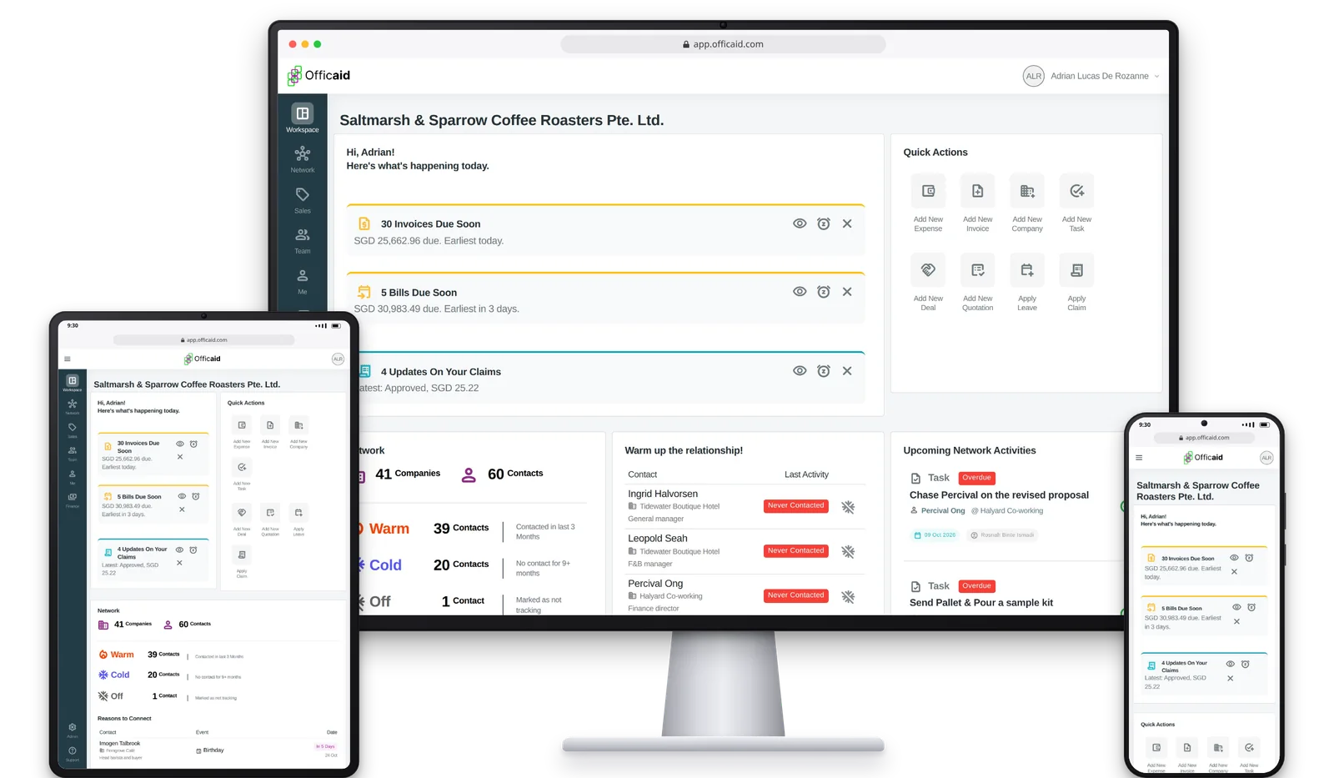Click the eye icon on the phone's 30 Invoices Due Soon card

click(x=1235, y=558)
